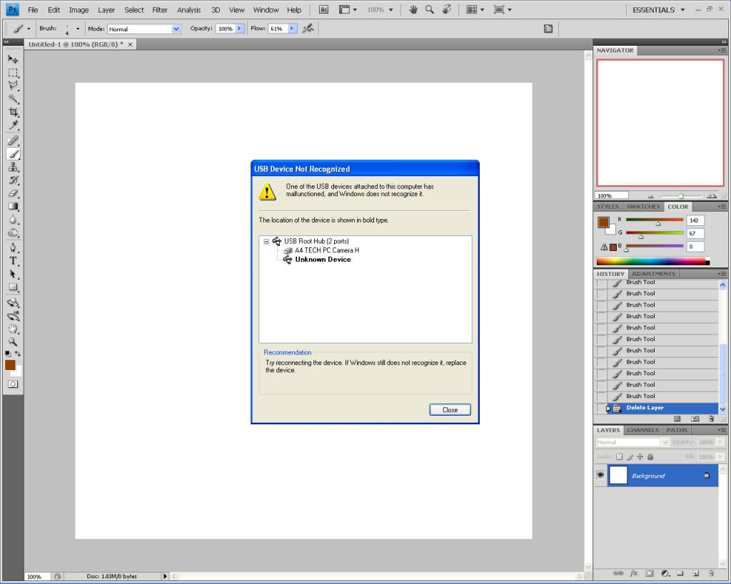Screen dimensions: 731x584
Task: Select the Healing Brush tool
Action: point(13,140)
